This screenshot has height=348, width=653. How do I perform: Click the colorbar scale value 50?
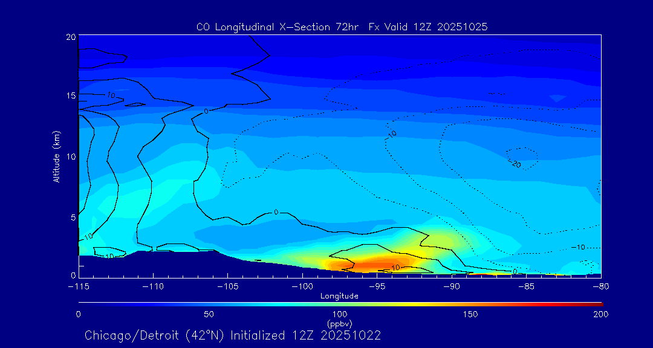point(209,314)
